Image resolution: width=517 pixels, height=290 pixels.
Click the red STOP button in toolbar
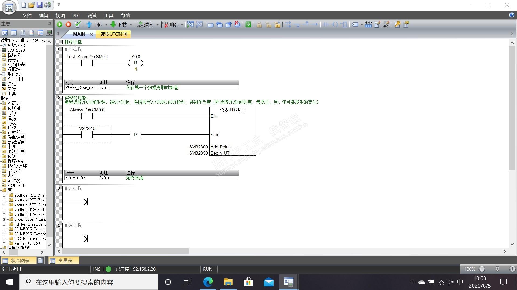pos(68,24)
